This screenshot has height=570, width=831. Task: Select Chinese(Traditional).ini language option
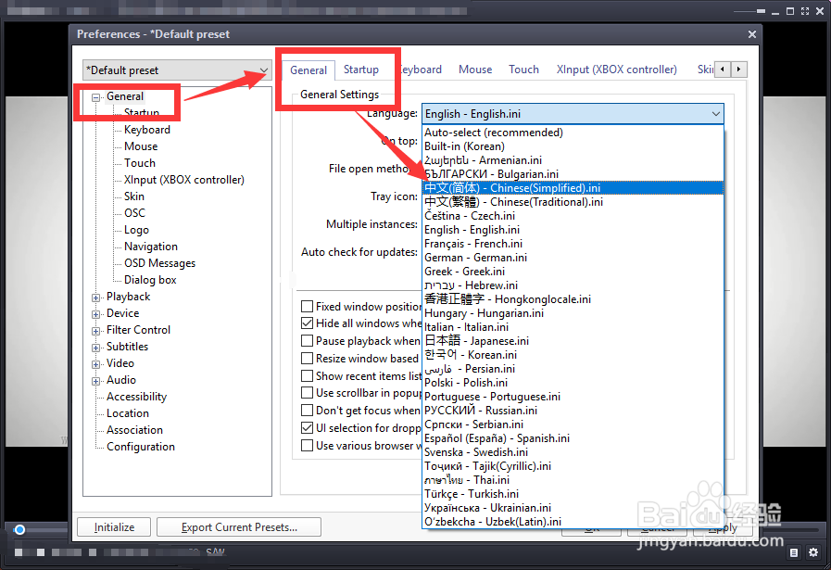click(x=573, y=202)
